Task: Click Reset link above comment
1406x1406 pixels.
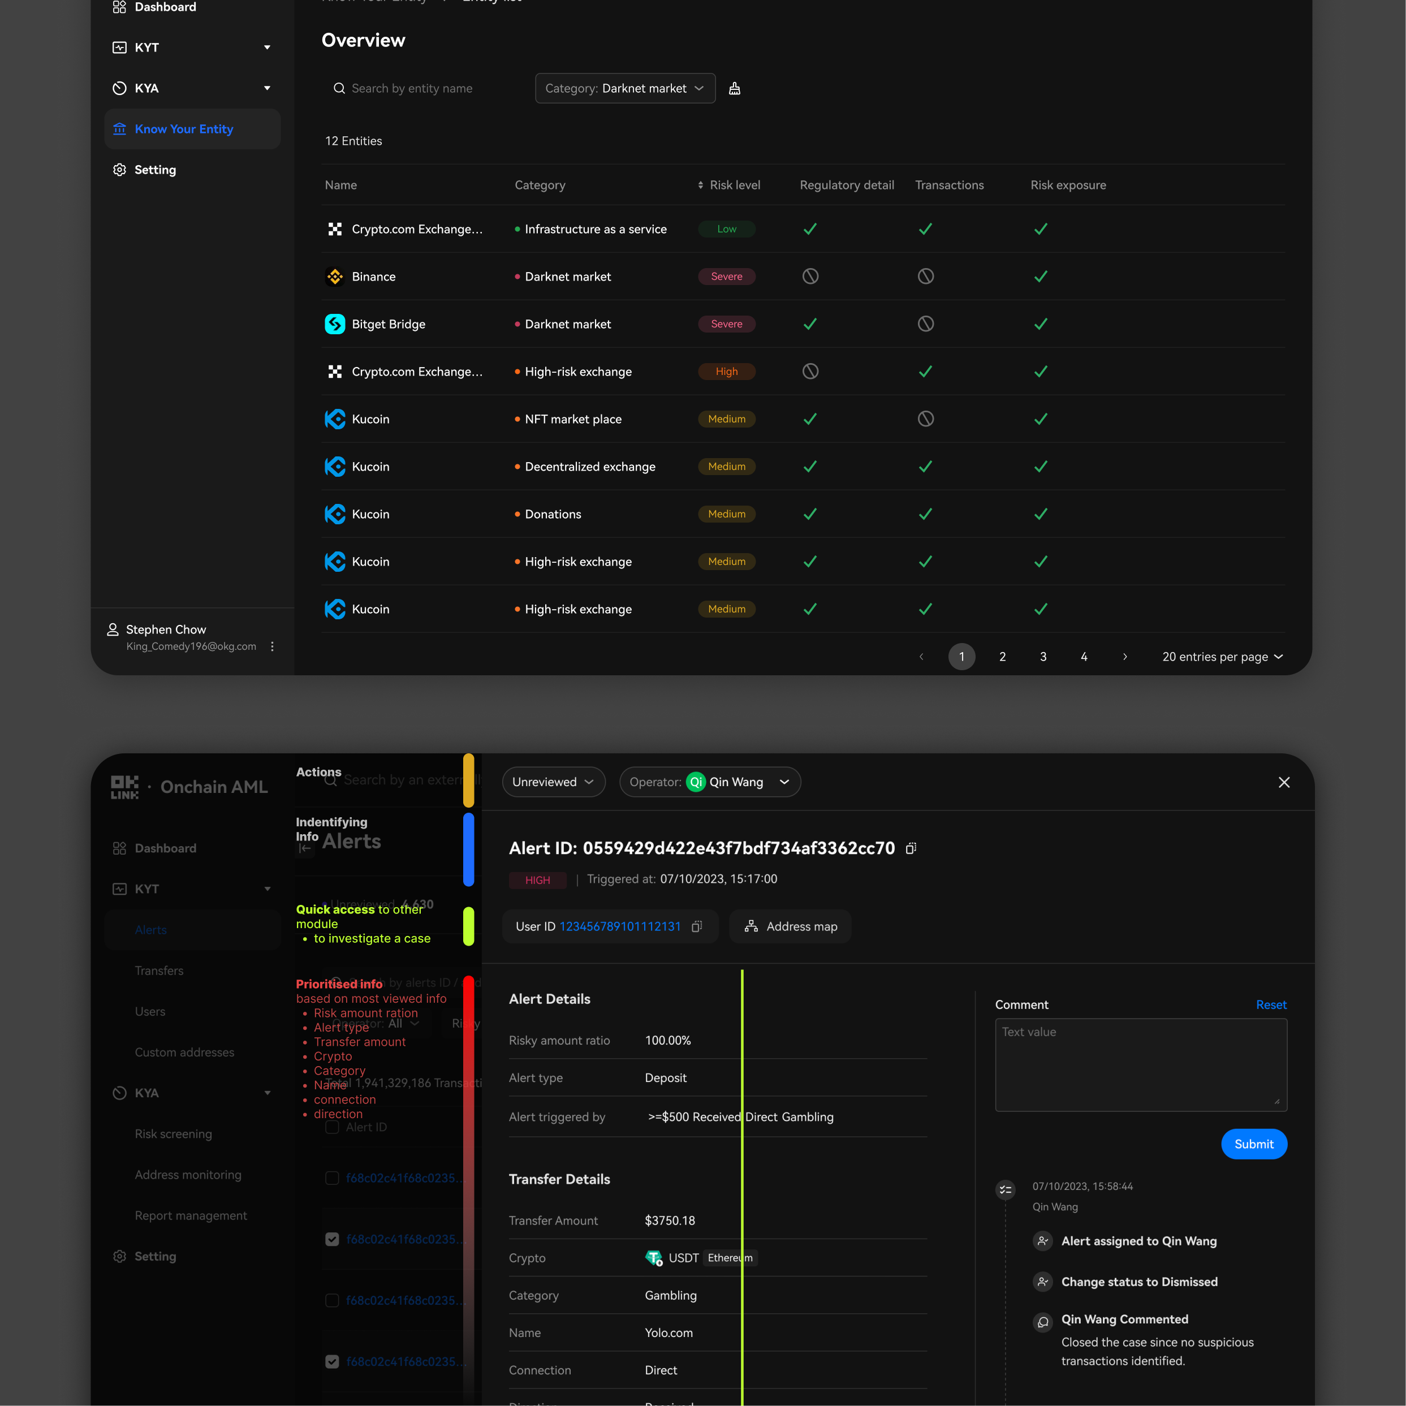Action: tap(1271, 1004)
